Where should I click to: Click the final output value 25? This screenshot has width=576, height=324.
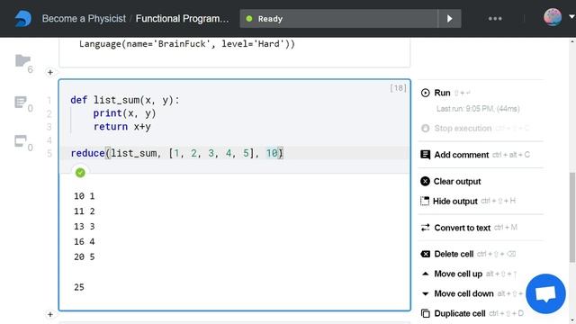(79, 287)
